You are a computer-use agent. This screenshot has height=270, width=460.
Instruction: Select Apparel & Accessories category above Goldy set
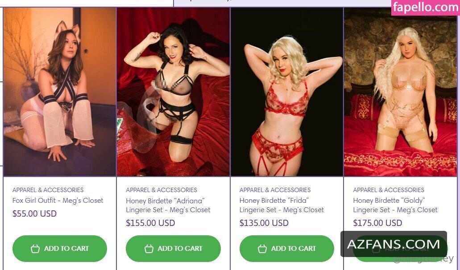click(389, 190)
